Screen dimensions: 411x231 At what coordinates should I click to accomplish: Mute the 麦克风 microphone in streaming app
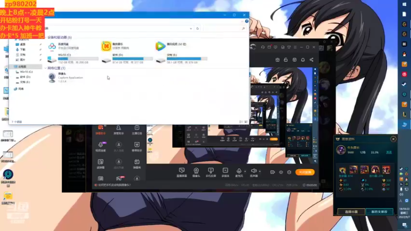click(x=239, y=172)
